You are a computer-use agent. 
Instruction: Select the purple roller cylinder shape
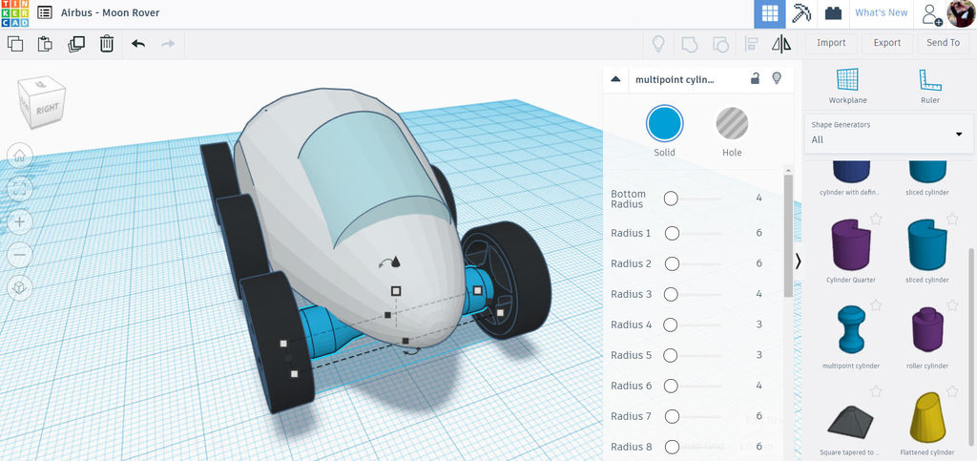pyautogui.click(x=927, y=329)
